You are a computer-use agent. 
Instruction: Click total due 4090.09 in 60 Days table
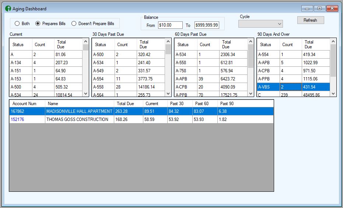(x=234, y=87)
